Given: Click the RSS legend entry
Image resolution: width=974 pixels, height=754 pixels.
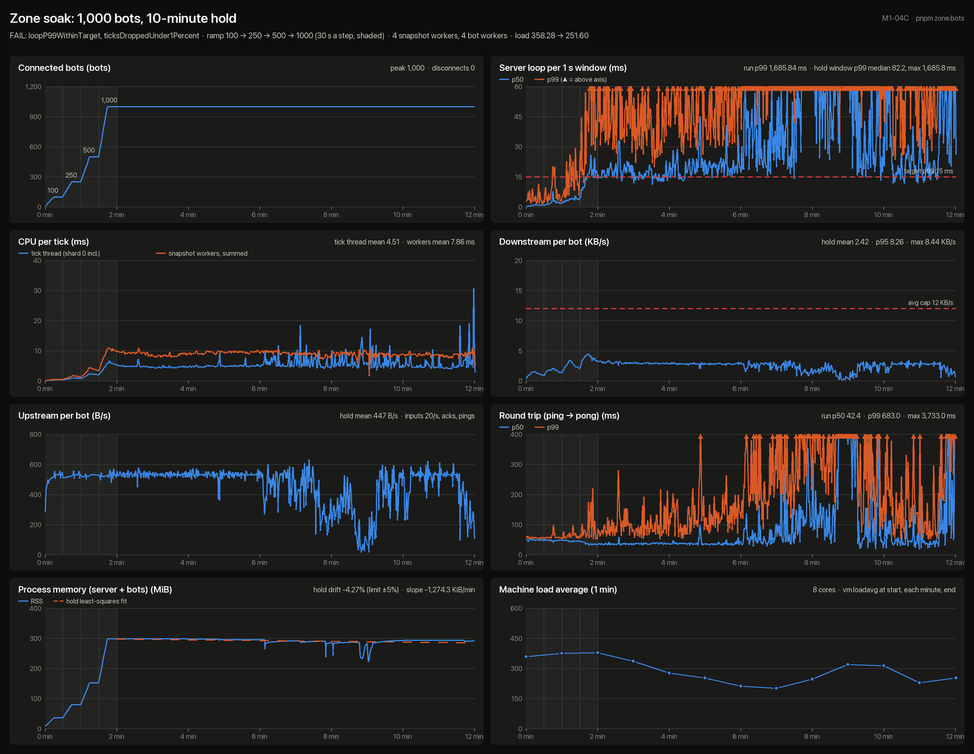Looking at the screenshot, I should pyautogui.click(x=30, y=601).
